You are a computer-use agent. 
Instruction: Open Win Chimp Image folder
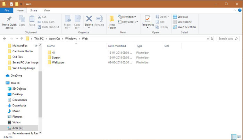(22, 68)
